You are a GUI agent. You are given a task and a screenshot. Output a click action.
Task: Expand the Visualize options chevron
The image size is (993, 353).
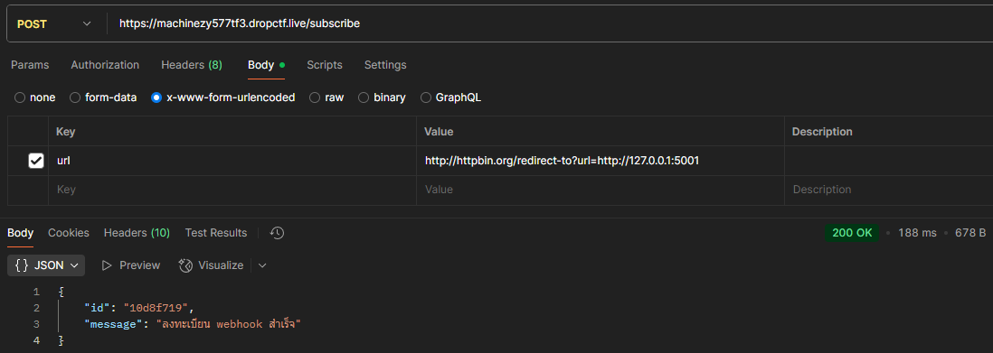point(262,265)
